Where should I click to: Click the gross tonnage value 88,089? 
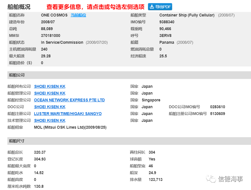(x=47, y=29)
